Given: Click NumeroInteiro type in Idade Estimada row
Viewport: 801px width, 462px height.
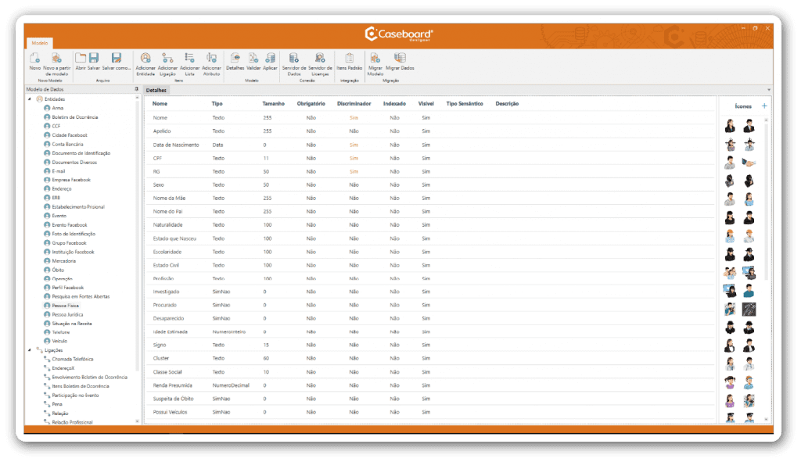Looking at the screenshot, I should [x=229, y=331].
